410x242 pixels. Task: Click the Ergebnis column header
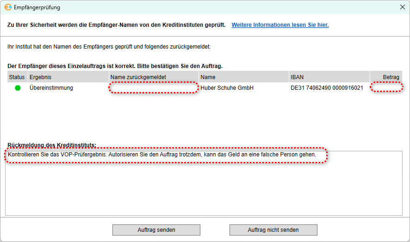pos(40,77)
